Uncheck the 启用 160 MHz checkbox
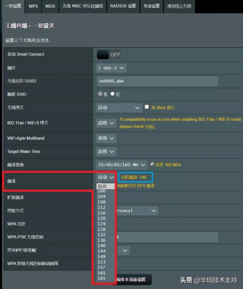The width and height of the screenshot is (243, 289). [x=152, y=165]
